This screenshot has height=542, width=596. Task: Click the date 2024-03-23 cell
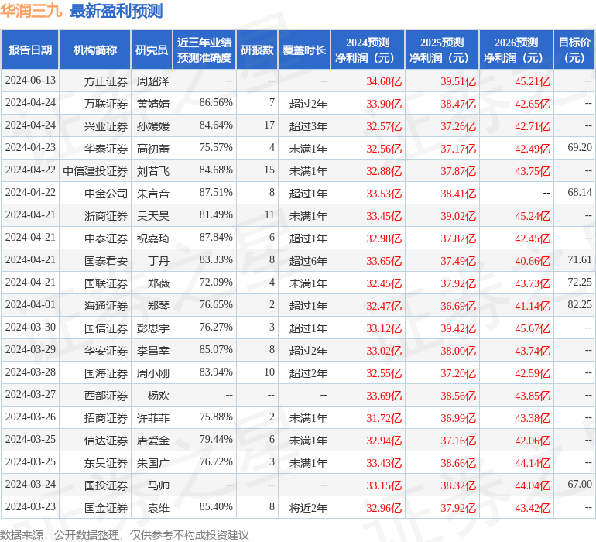[x=30, y=506]
